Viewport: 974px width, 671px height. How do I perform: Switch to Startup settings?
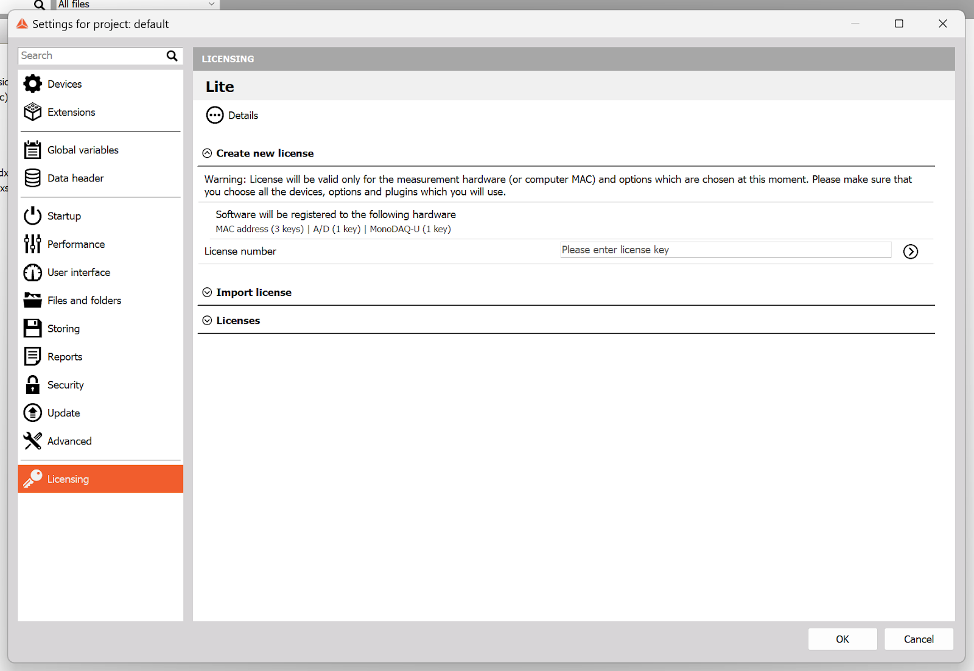point(100,216)
